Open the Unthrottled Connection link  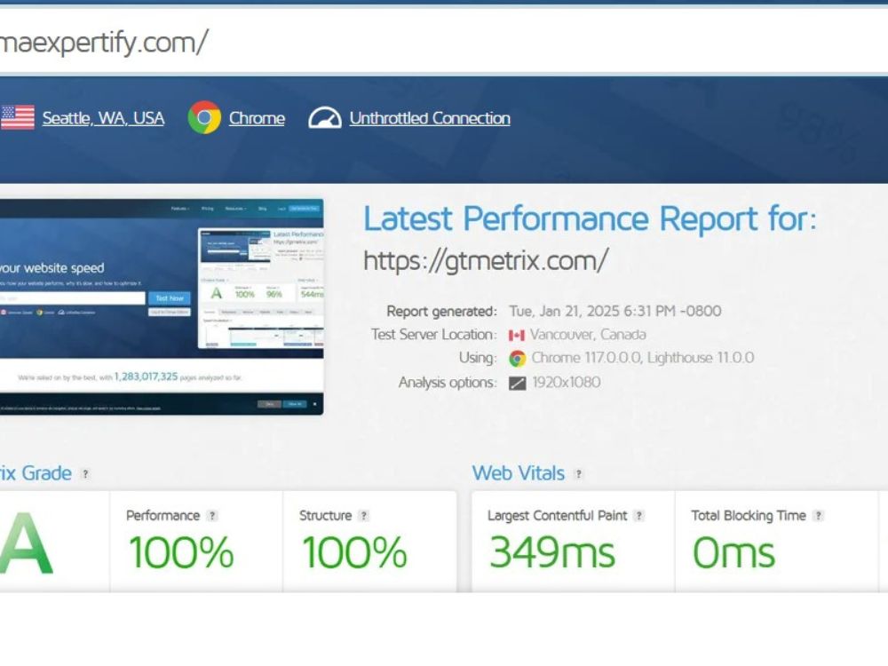tap(429, 118)
